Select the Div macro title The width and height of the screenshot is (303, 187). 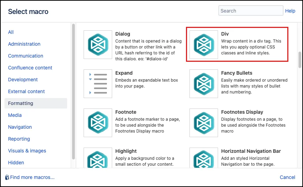[x=225, y=34]
